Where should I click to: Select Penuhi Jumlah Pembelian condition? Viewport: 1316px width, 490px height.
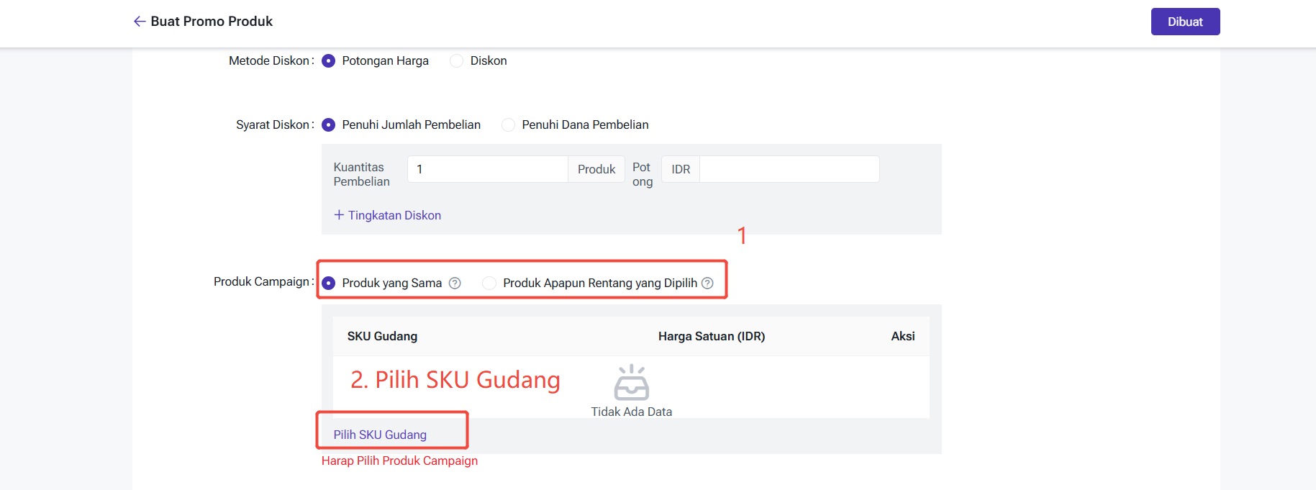tap(329, 125)
